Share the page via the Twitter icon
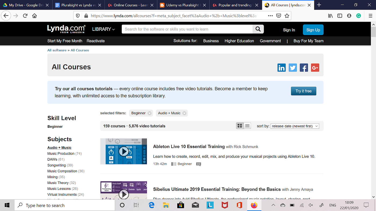 [292, 67]
